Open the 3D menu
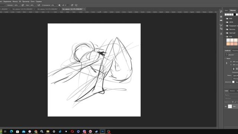Screen dimensions: 238x134 (x=20, y=1)
